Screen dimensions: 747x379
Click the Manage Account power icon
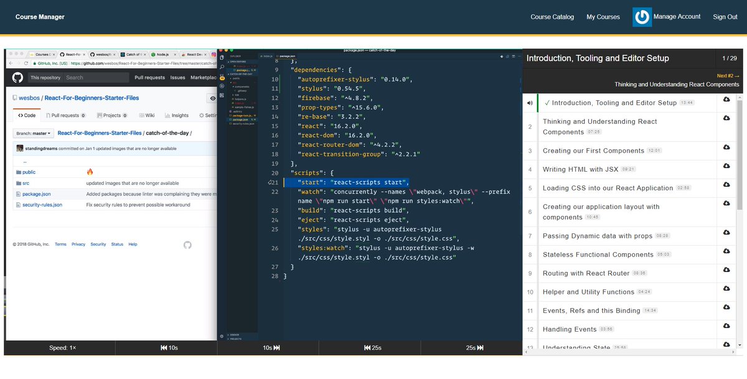(x=642, y=17)
